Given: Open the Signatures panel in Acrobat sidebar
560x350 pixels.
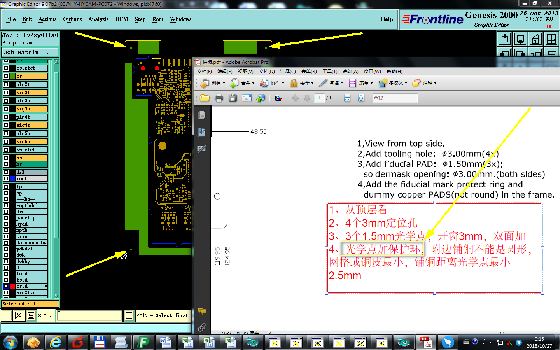Looking at the screenshot, I should (201, 149).
